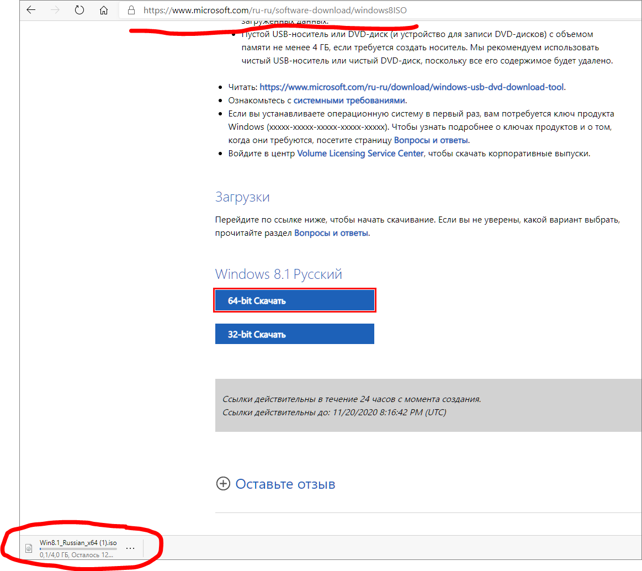Click the browser forward arrow
Image resolution: width=642 pixels, height=571 pixels.
coord(55,10)
